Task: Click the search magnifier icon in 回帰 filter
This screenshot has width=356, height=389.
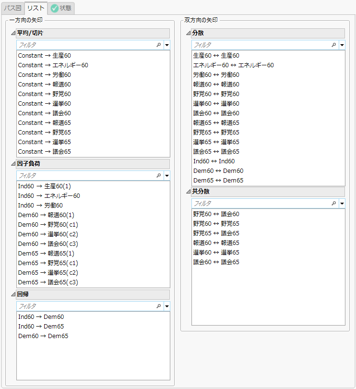Action: pyautogui.click(x=159, y=306)
